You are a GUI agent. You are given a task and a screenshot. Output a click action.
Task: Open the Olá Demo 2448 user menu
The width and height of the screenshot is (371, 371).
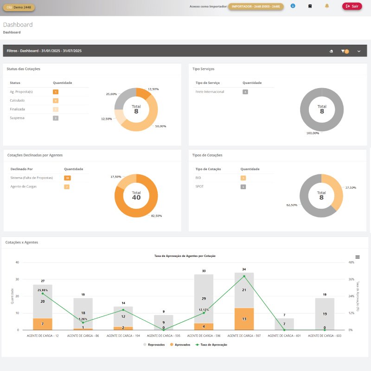click(x=19, y=7)
